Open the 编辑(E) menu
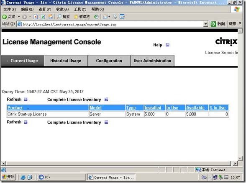Screen dimensions: 246x183 (x=27, y=9)
